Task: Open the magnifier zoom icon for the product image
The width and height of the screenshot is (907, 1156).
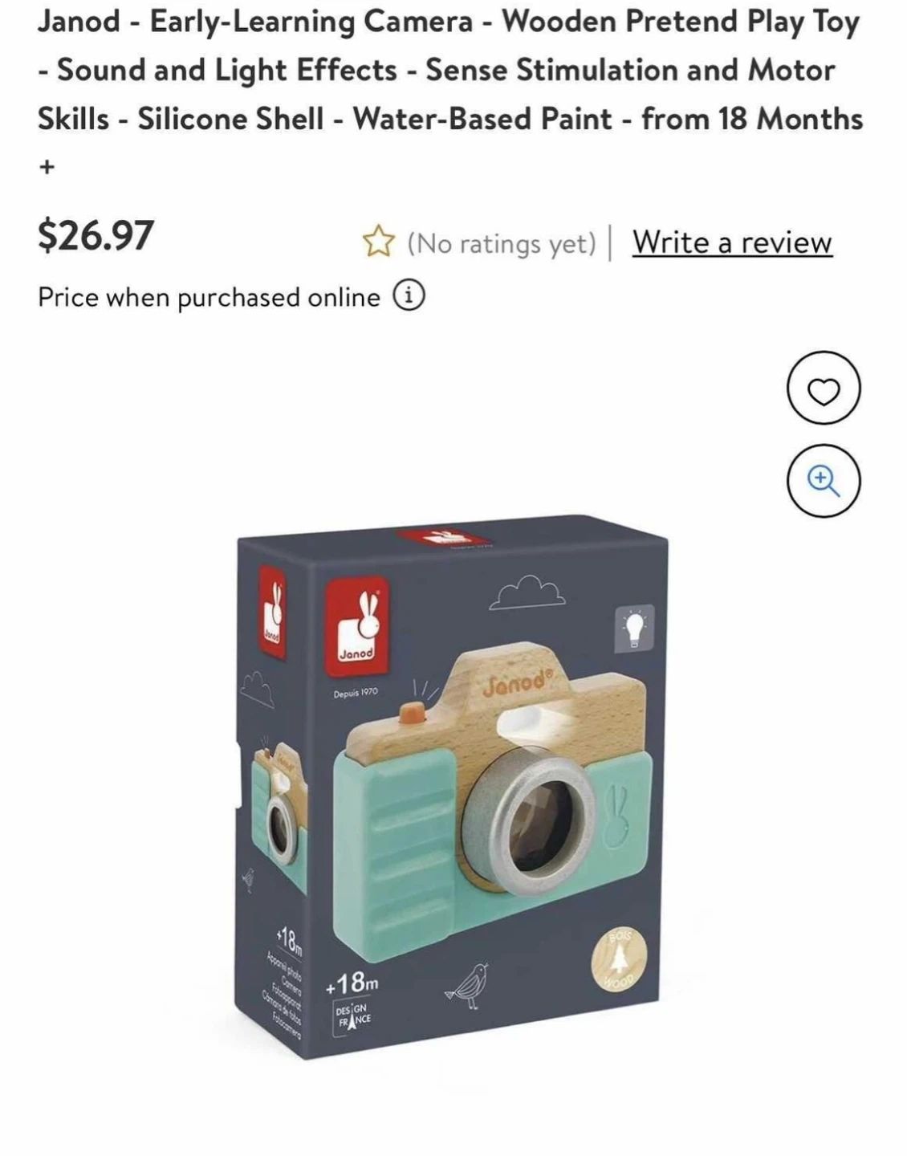Action: pyautogui.click(x=824, y=481)
